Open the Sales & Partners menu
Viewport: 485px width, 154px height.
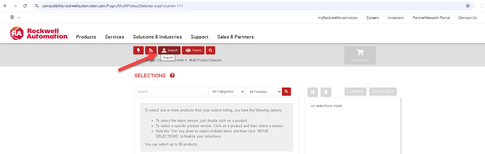[x=236, y=37]
